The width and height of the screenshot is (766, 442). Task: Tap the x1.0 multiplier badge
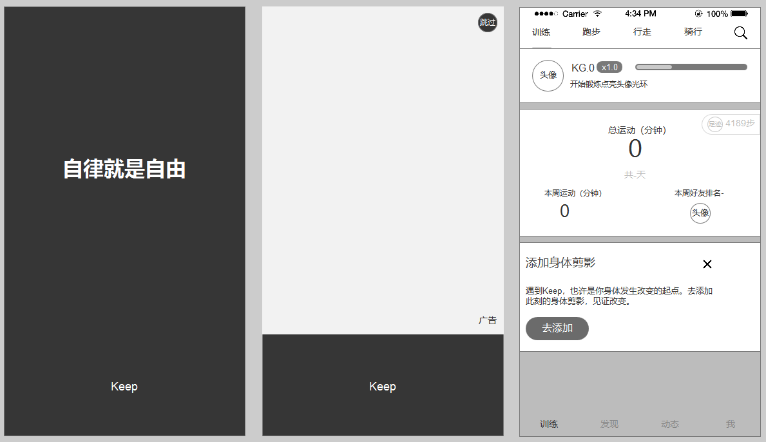tap(609, 68)
